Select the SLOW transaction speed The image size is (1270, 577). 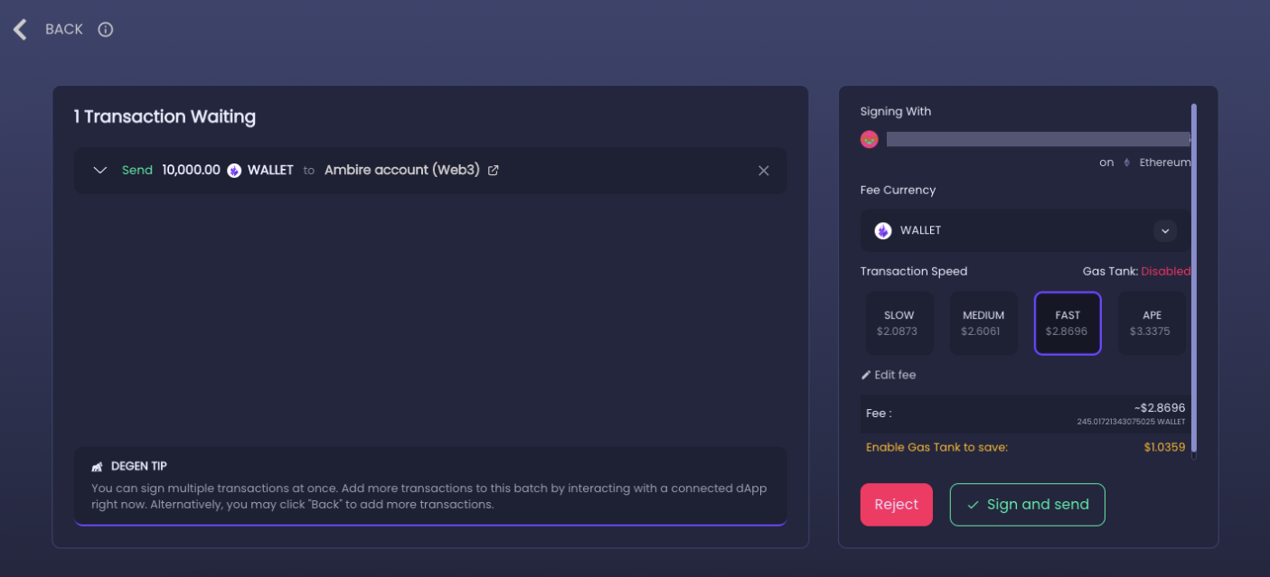click(898, 323)
